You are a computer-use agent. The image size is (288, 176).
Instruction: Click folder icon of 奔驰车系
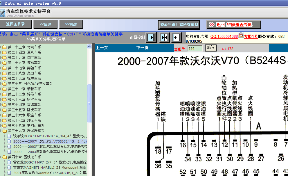[4, 68]
